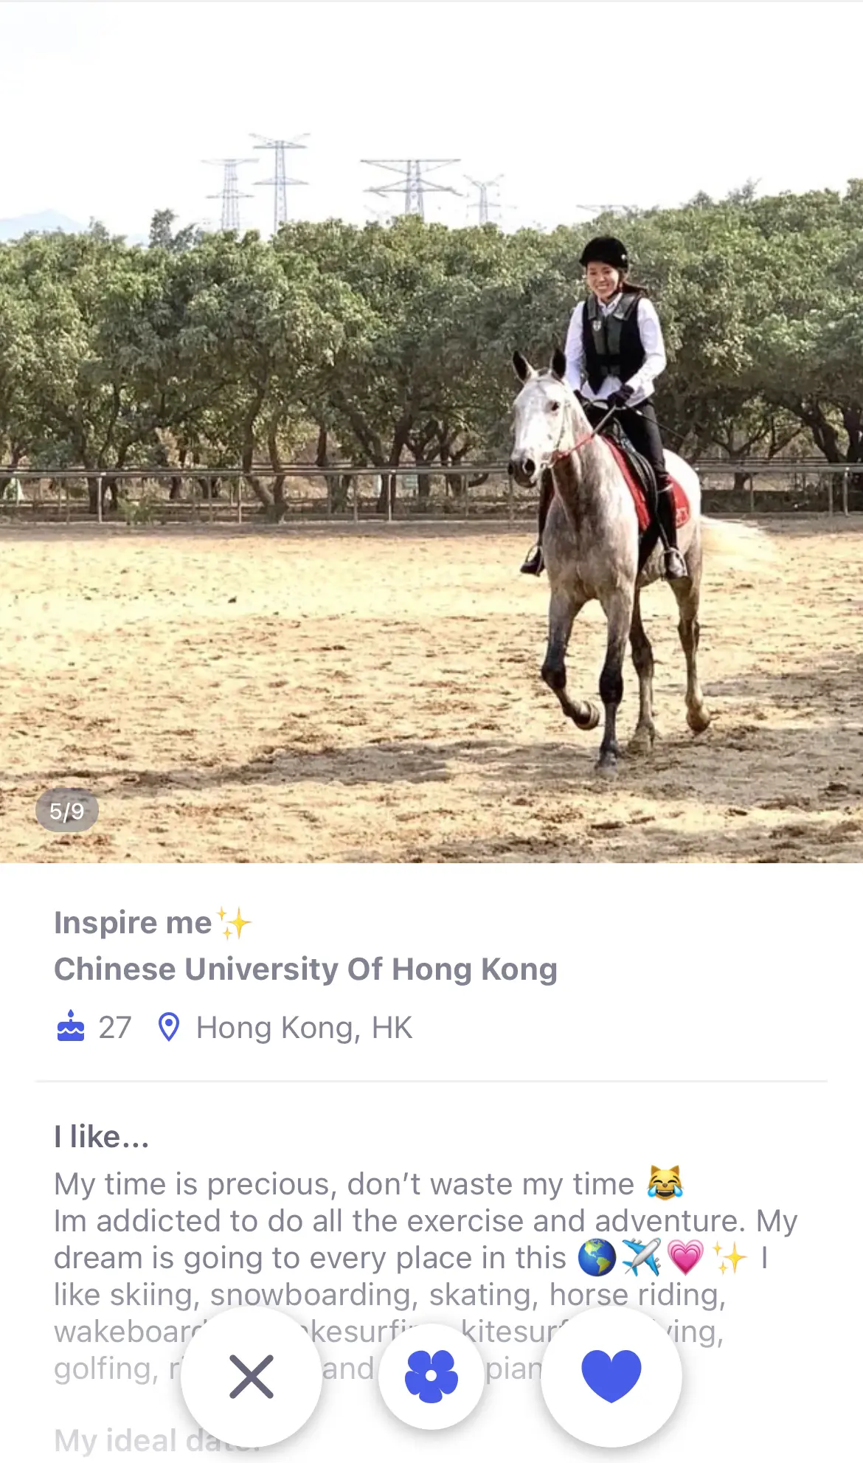Click the birthday cake age icon
The image size is (863, 1463).
point(71,1026)
